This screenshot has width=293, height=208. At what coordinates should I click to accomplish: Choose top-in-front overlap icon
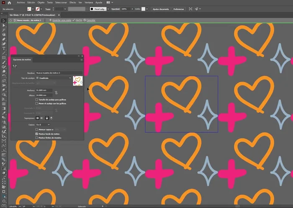[x=46, y=118]
